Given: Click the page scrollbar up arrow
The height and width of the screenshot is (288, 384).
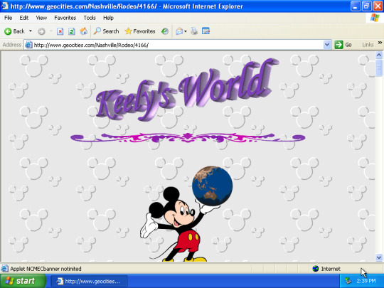Looking at the screenshot, I should coord(379,55).
